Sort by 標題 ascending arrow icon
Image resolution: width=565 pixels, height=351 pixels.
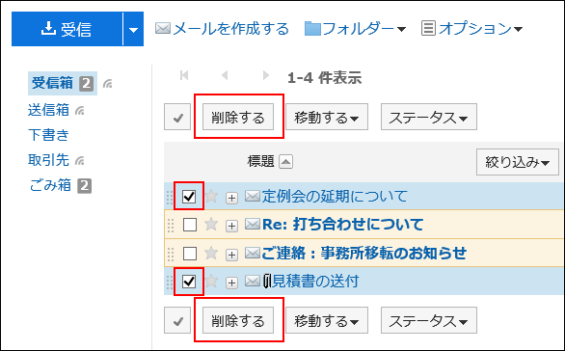click(285, 162)
